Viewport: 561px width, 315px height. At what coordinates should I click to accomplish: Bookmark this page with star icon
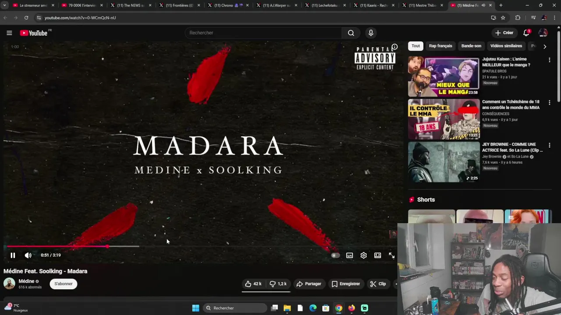pos(503,17)
